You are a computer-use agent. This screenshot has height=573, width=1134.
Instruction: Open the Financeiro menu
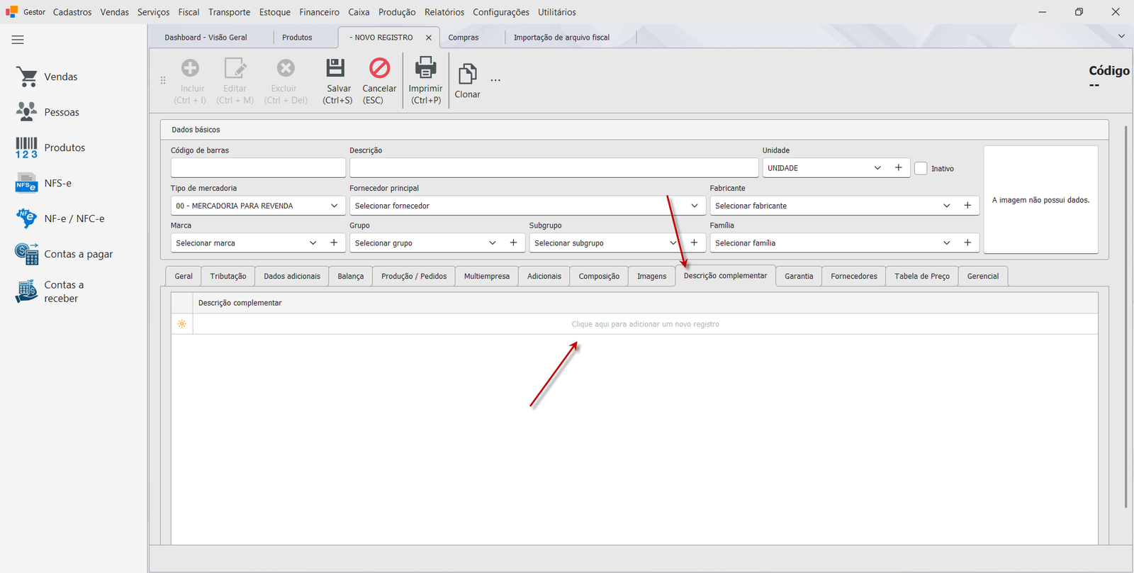(319, 12)
